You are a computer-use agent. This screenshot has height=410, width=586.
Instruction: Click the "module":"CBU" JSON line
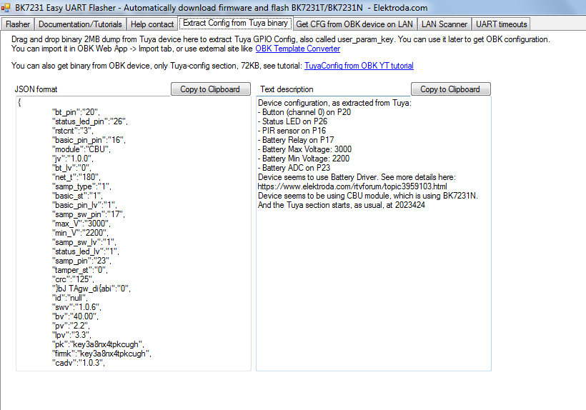tap(81, 149)
